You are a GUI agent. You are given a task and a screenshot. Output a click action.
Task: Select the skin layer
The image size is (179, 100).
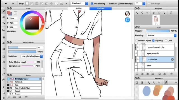pos(155,66)
